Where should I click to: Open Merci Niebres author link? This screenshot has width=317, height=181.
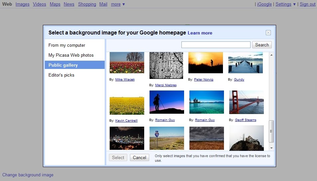166,85
